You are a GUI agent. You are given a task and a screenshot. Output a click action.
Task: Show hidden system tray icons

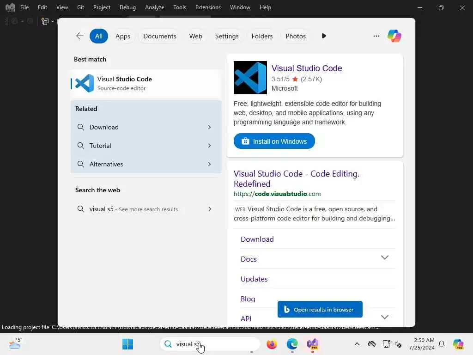pyautogui.click(x=357, y=344)
